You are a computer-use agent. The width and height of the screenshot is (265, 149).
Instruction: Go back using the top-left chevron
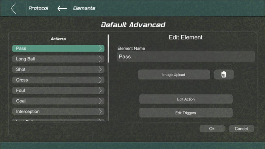[13, 8]
